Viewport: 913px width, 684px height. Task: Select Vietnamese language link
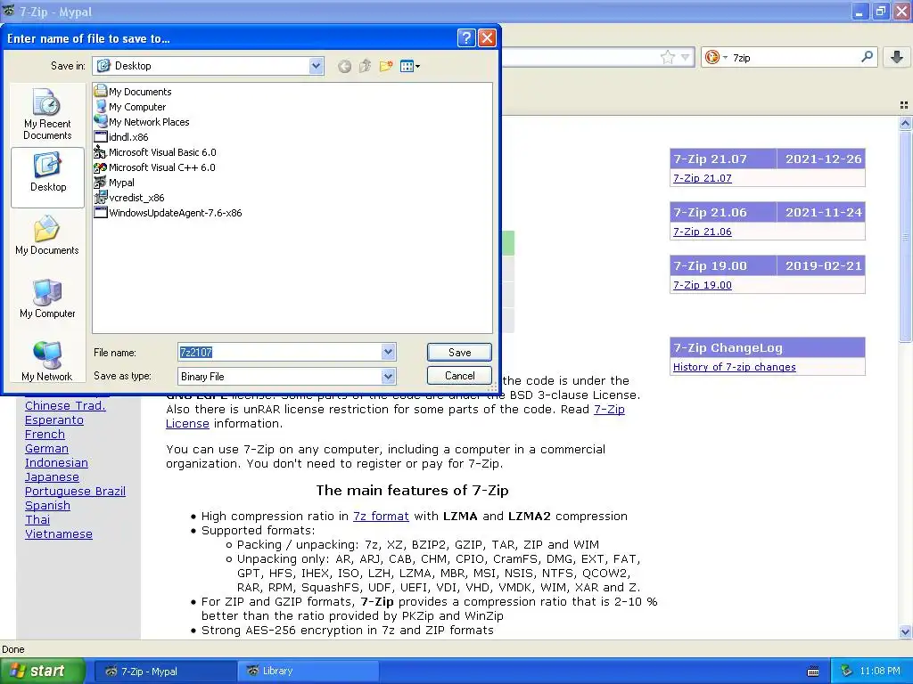59,534
